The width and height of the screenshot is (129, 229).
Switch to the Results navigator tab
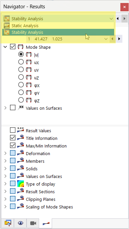click(x=46, y=223)
